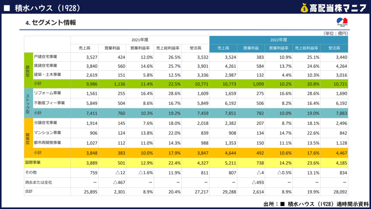This screenshot has width=371, height=209.
Task: Click the （単位：億円） unit note
Action: point(335,33)
